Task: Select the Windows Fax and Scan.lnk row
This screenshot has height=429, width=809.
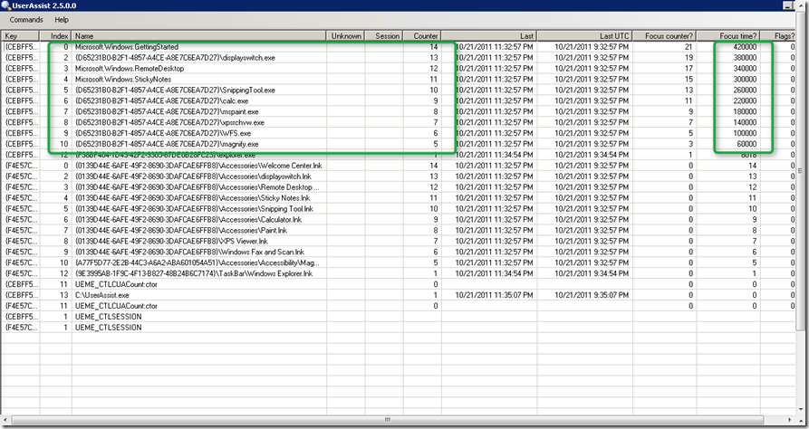Action: tap(398, 253)
